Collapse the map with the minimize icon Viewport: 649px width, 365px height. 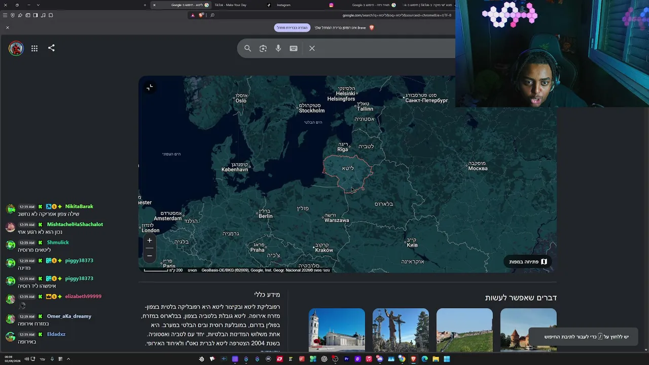[150, 88]
